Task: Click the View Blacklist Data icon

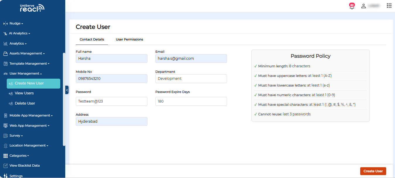Action: pos(5,165)
